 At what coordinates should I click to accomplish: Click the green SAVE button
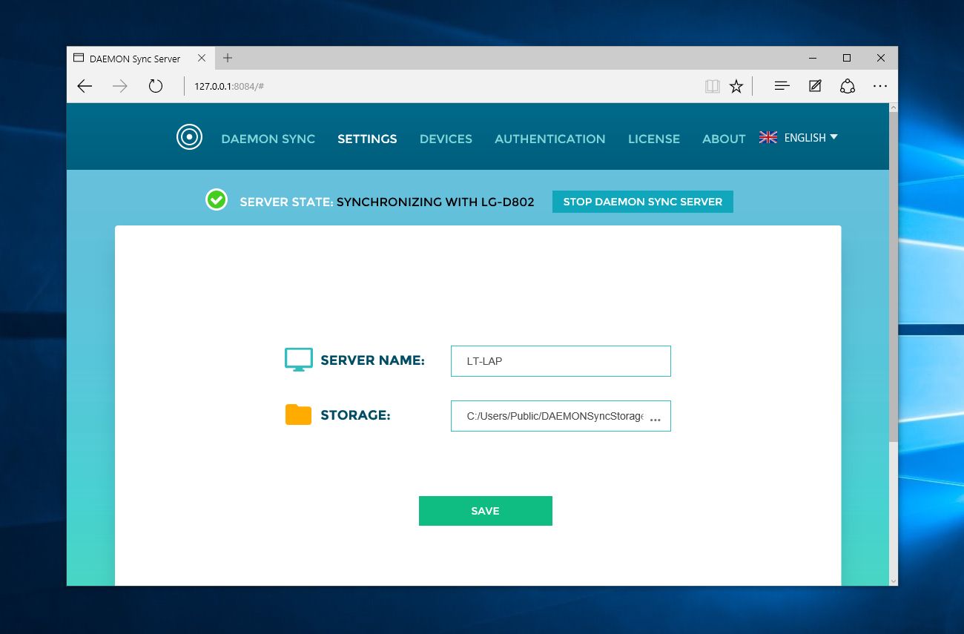[486, 511]
